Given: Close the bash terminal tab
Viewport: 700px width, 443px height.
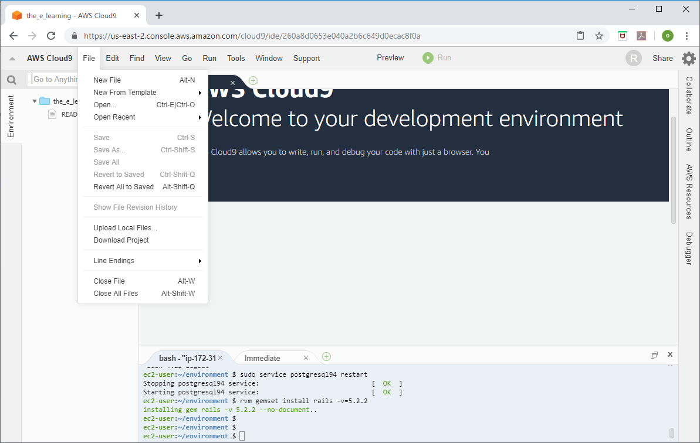Looking at the screenshot, I should coord(220,358).
